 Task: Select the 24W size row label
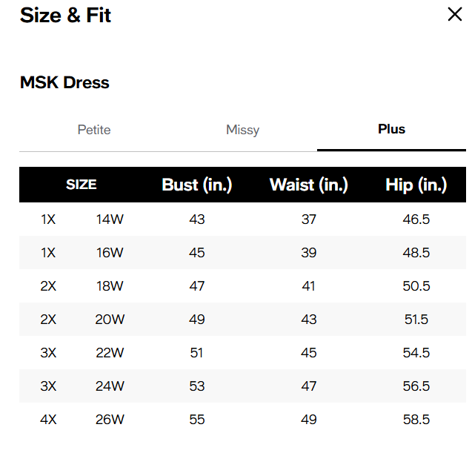[110, 386]
